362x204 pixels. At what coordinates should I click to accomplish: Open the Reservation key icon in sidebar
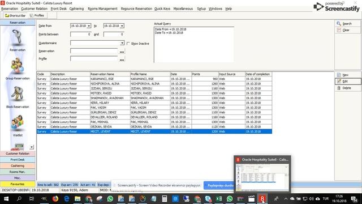point(18,37)
